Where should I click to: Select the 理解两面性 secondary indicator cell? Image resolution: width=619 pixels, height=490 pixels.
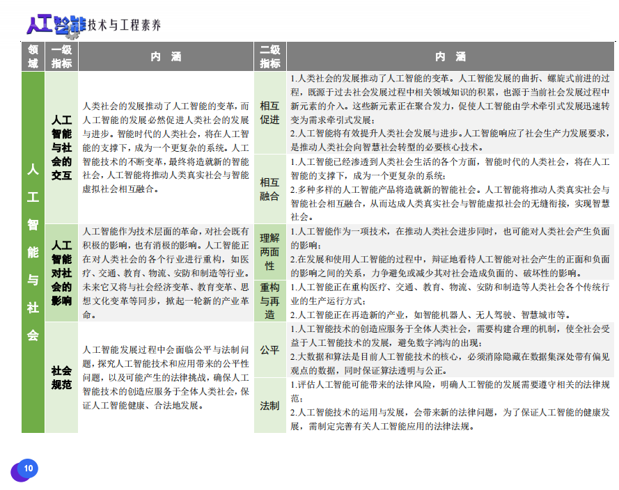(269, 251)
